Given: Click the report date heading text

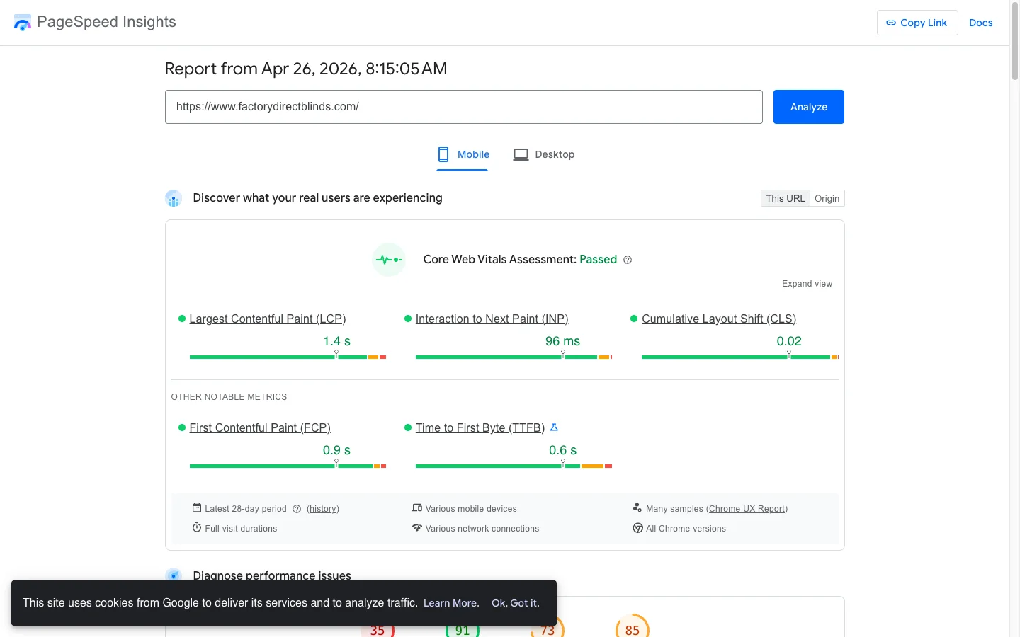Looking at the screenshot, I should pos(306,69).
